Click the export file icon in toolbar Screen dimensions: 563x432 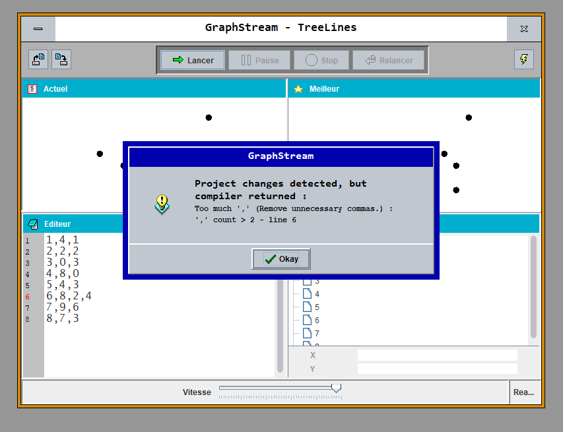pos(61,59)
